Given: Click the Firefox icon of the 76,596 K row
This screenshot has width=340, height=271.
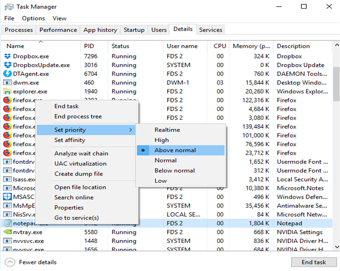Looking at the screenshot, I should [7, 144].
